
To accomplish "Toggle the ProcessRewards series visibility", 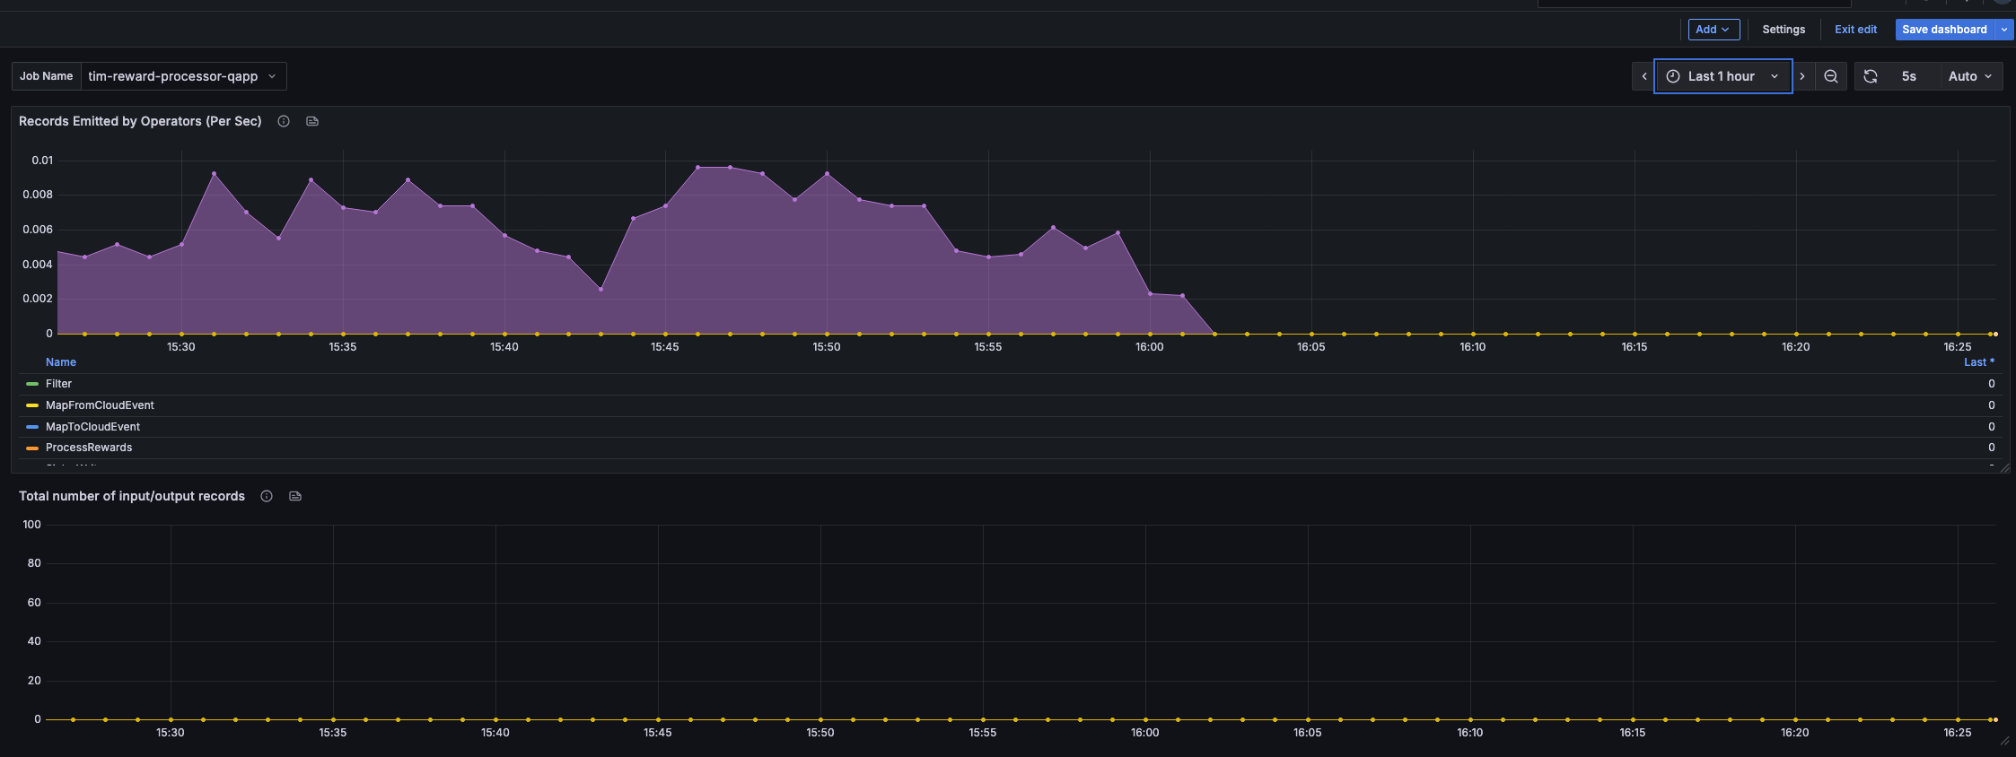I will [89, 448].
